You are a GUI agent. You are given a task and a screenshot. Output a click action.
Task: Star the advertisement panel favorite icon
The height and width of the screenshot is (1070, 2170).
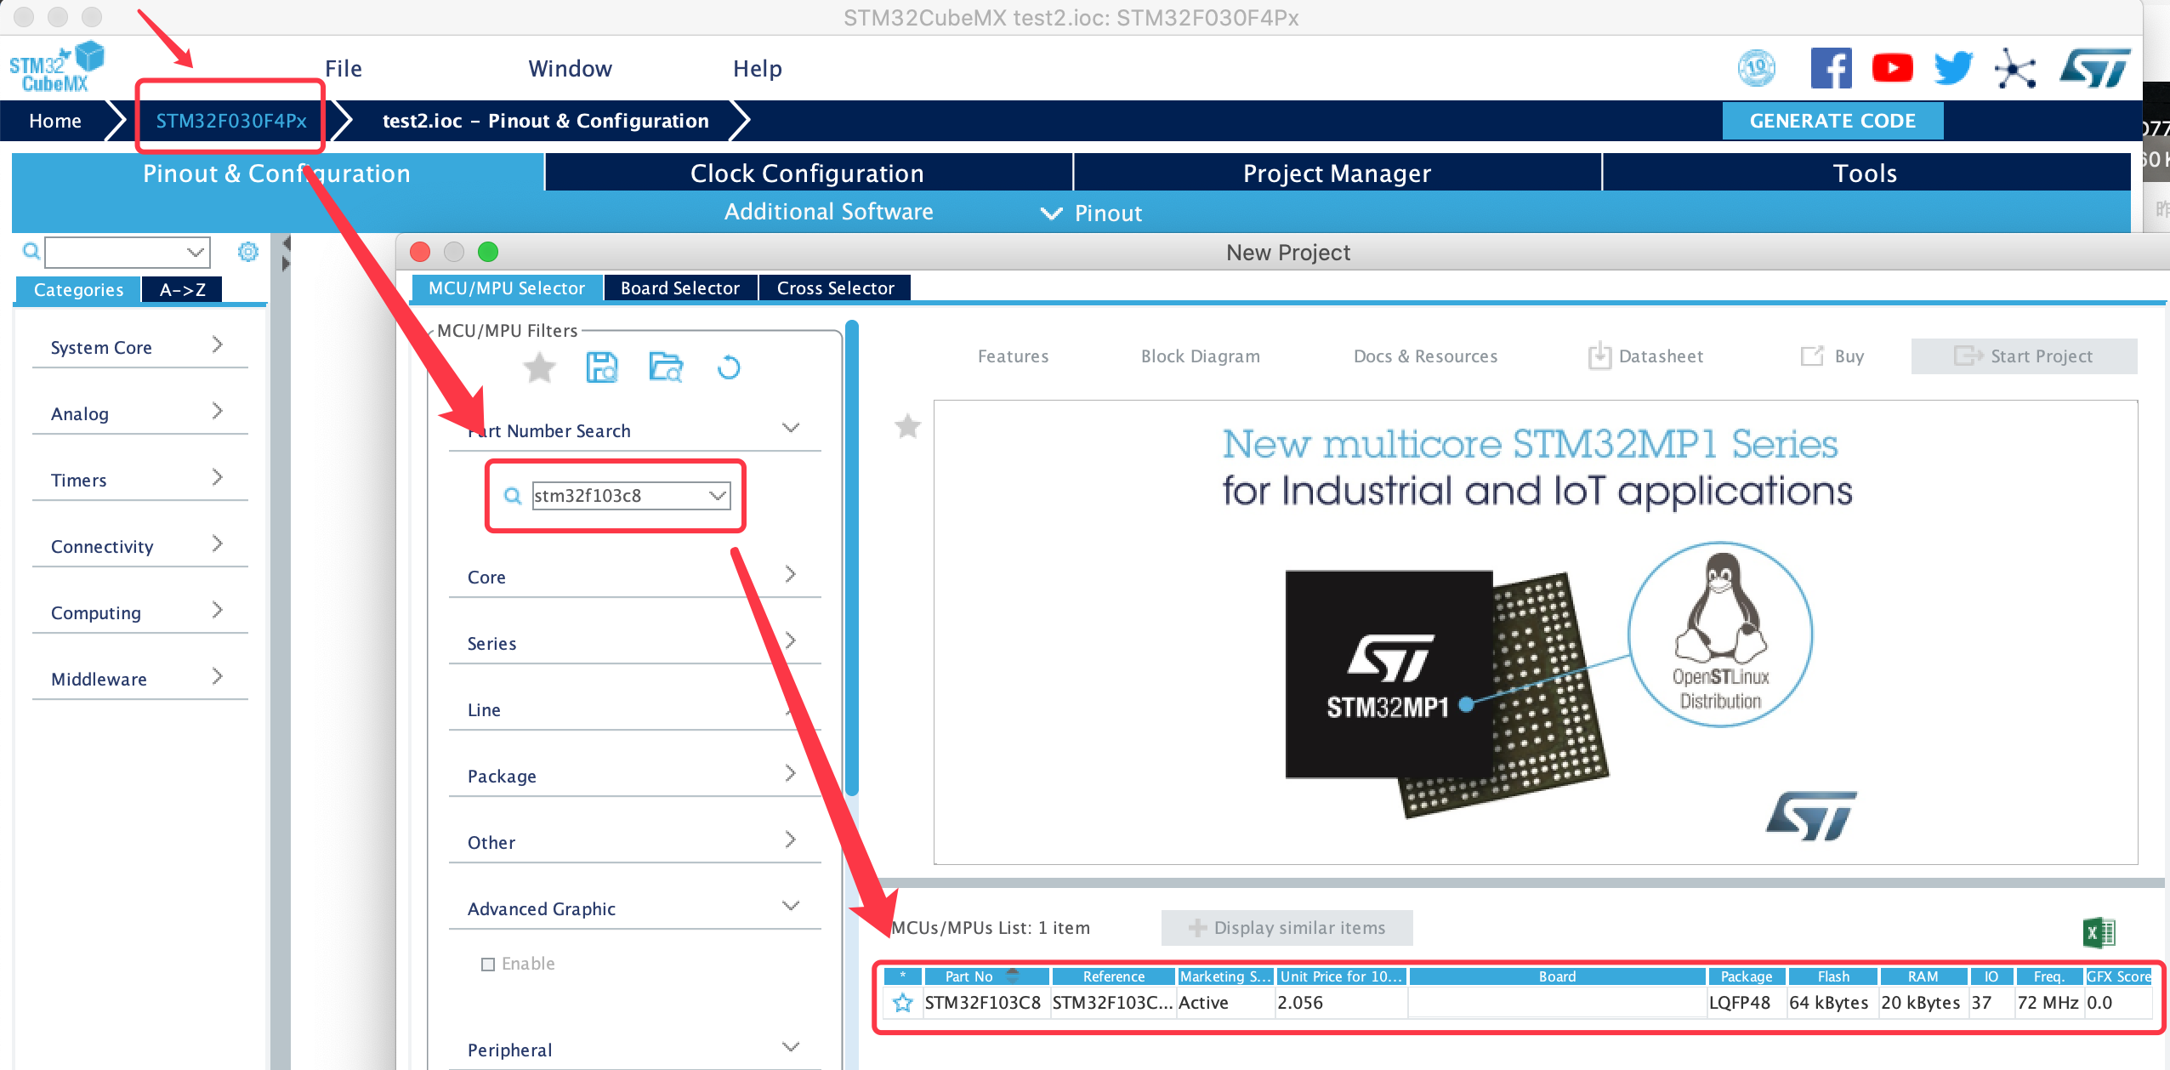click(908, 426)
